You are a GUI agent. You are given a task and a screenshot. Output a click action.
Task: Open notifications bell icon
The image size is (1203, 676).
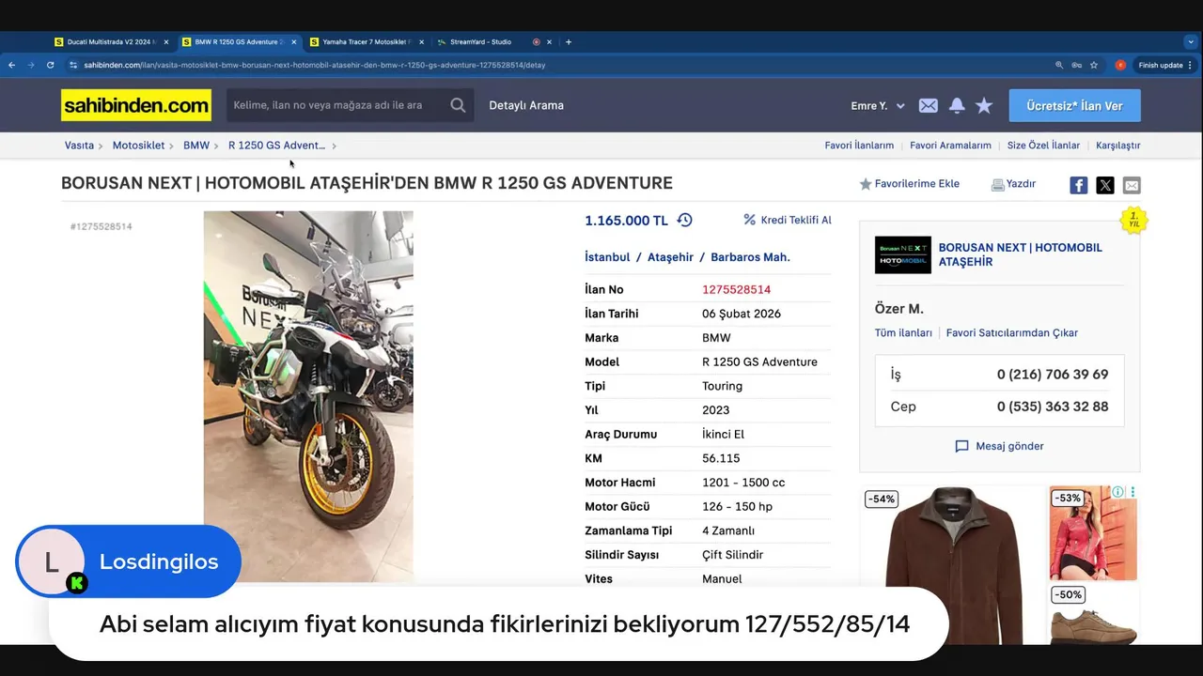957,106
